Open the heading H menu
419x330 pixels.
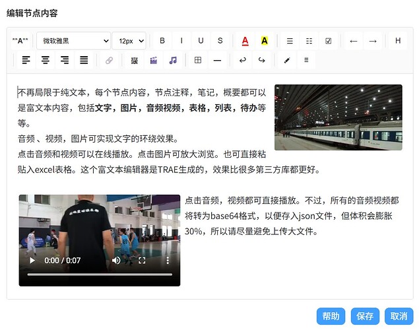tap(398, 41)
